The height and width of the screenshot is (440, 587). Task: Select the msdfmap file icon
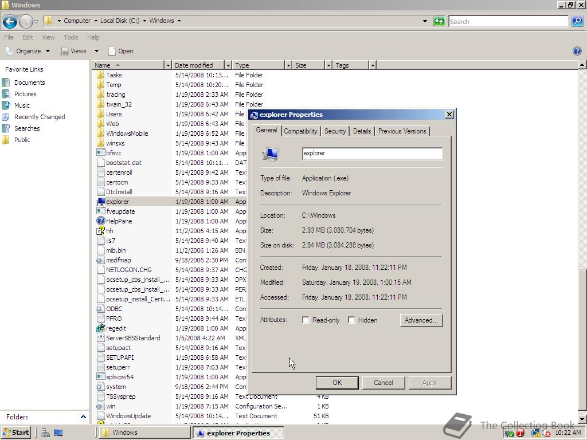pyautogui.click(x=100, y=260)
